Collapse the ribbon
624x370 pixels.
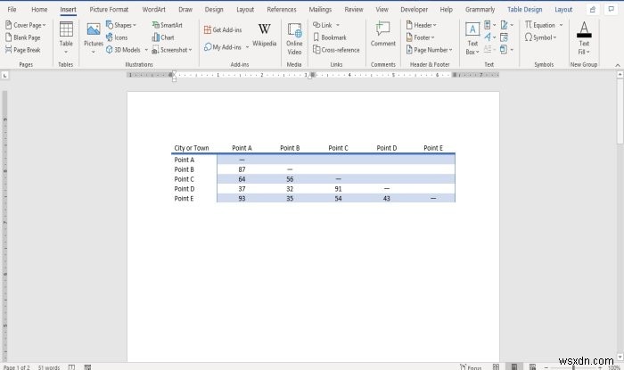[x=618, y=65]
